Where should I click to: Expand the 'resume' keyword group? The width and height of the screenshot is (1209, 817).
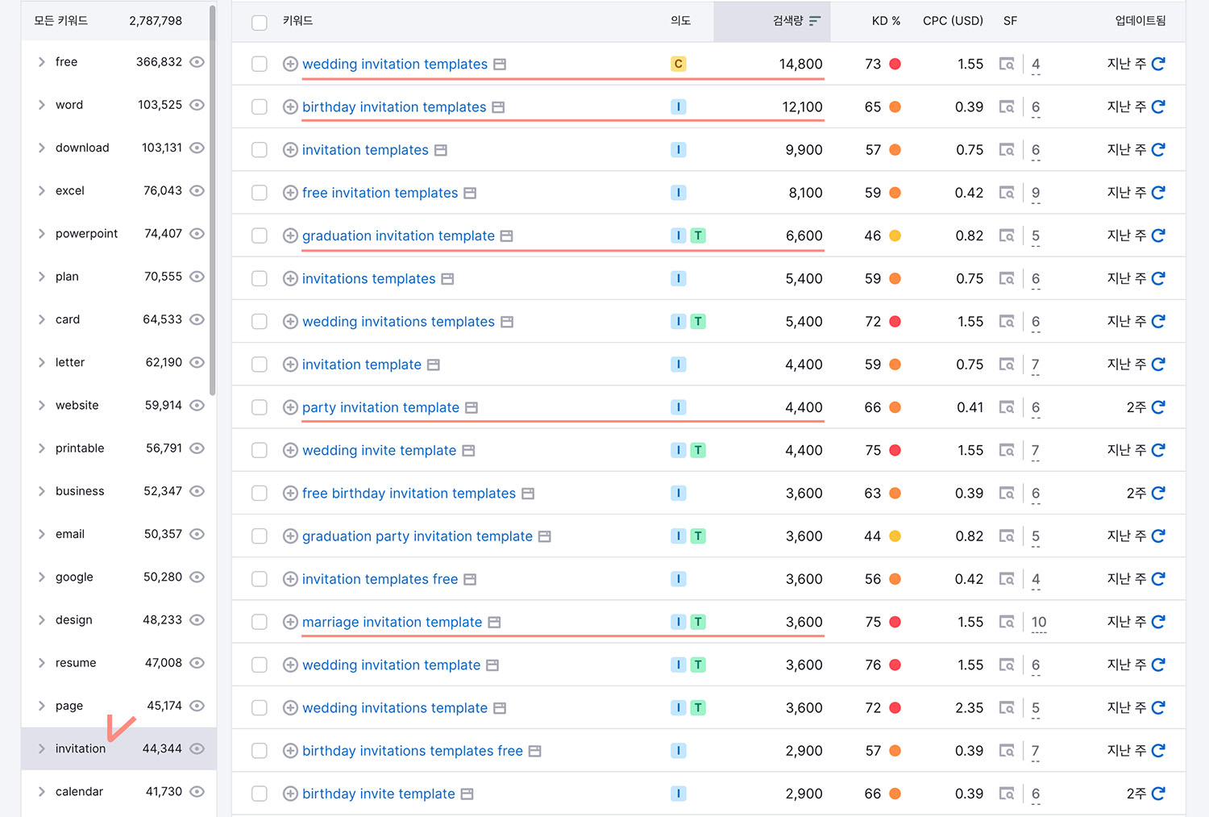(x=41, y=663)
